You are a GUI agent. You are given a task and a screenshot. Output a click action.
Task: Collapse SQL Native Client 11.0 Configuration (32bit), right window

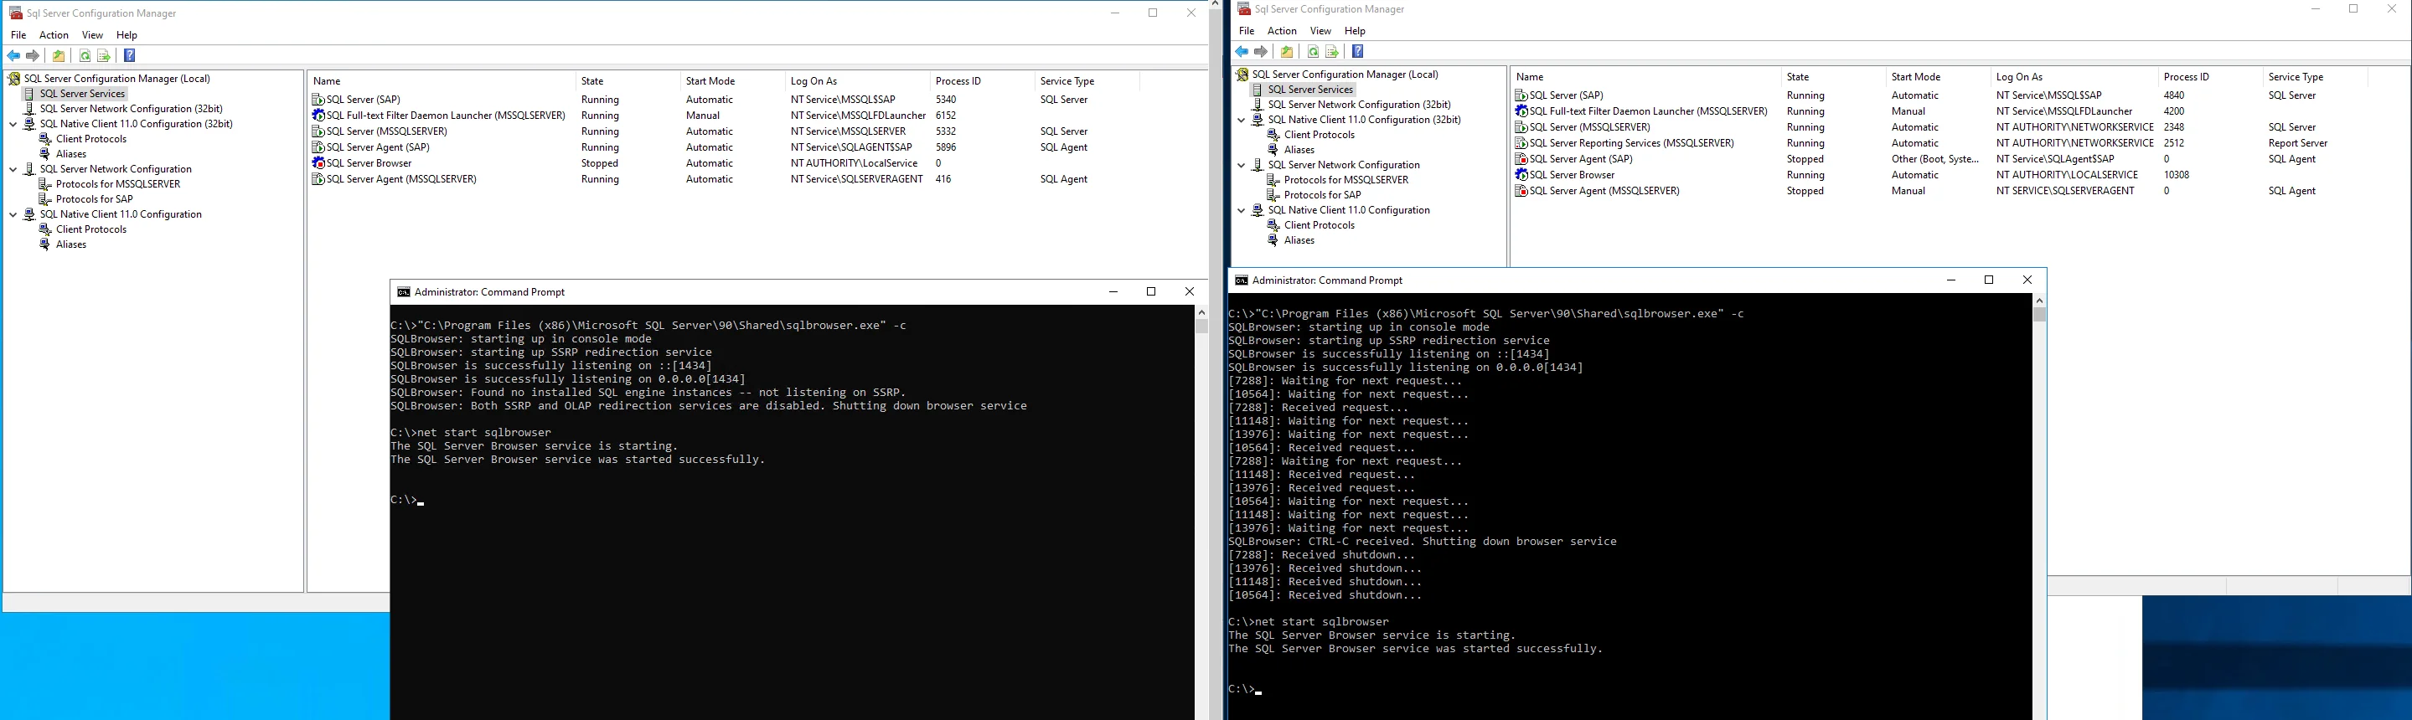1242,120
